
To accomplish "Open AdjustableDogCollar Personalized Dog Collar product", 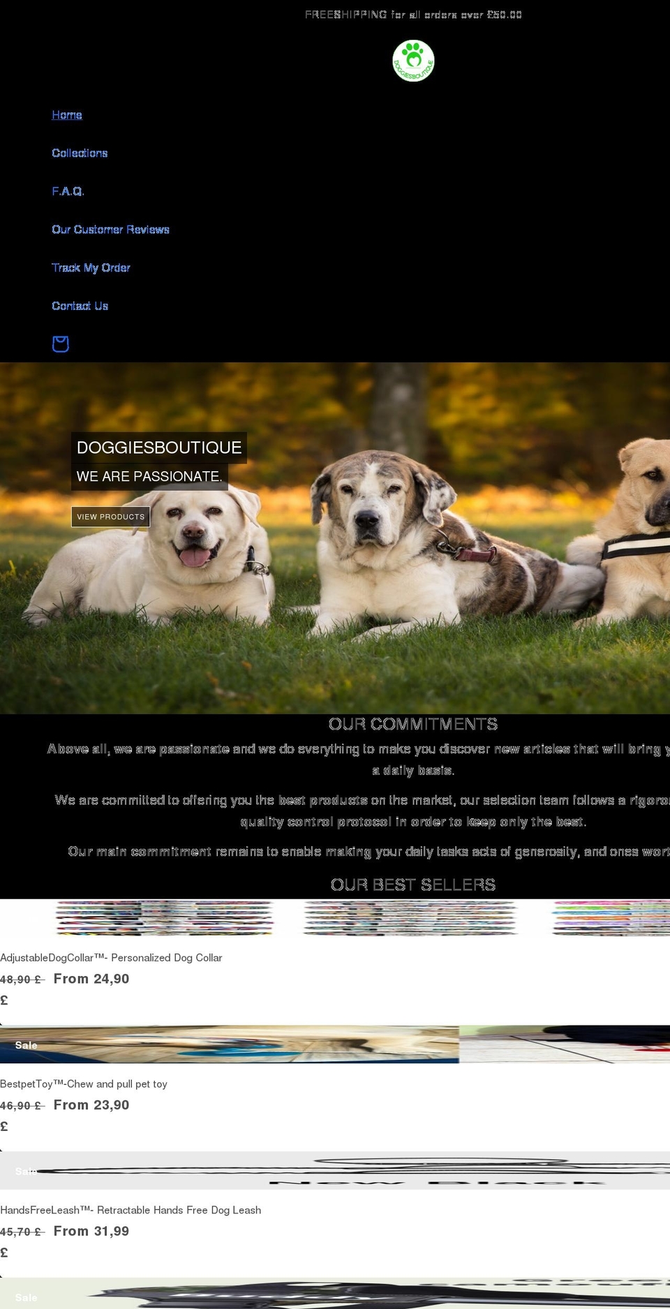I will 111,958.
